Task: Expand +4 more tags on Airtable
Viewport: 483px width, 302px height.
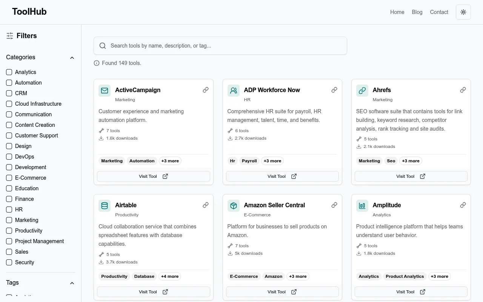Action: tap(170, 276)
